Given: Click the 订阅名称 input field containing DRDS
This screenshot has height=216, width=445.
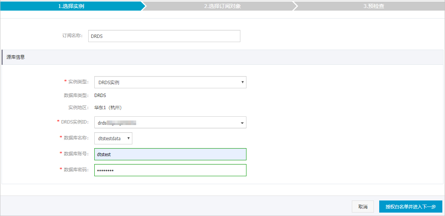Looking at the screenshot, I should click(164, 36).
